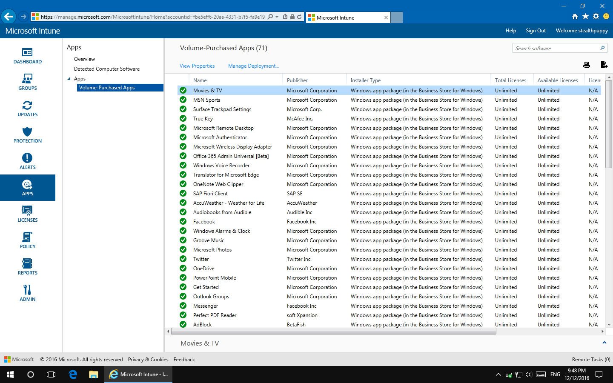The image size is (613, 383).
Task: Click the View Properties link
Action: point(197,66)
